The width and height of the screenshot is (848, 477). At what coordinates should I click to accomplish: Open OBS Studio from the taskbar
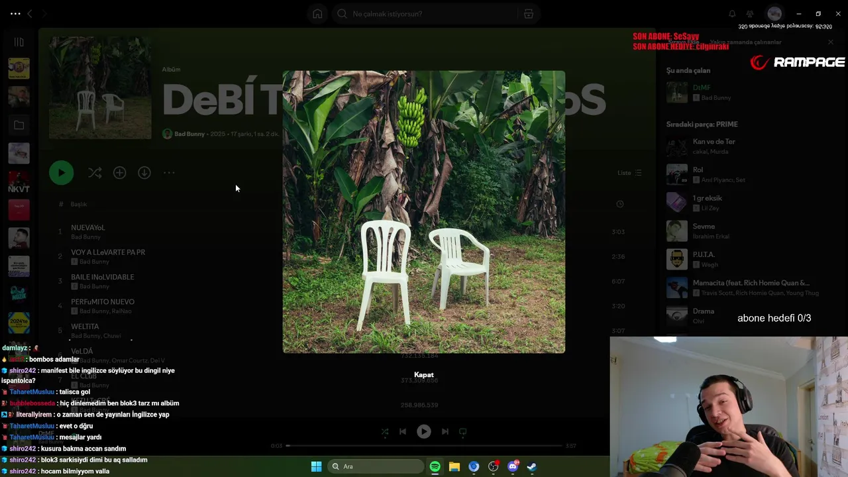494,466
